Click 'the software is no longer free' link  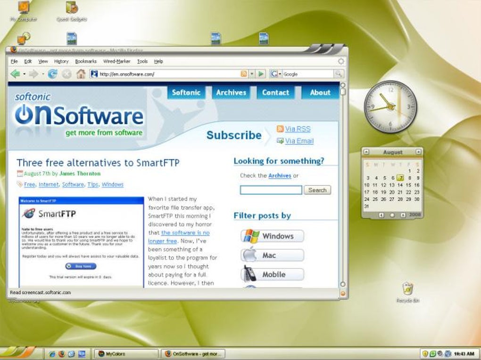pyautogui.click(x=179, y=237)
